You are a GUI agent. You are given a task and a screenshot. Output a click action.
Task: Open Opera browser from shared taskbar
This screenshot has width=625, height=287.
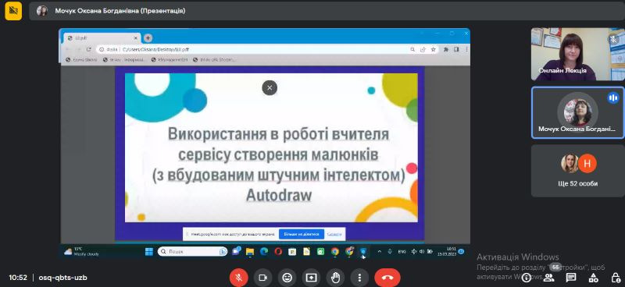[x=278, y=252]
